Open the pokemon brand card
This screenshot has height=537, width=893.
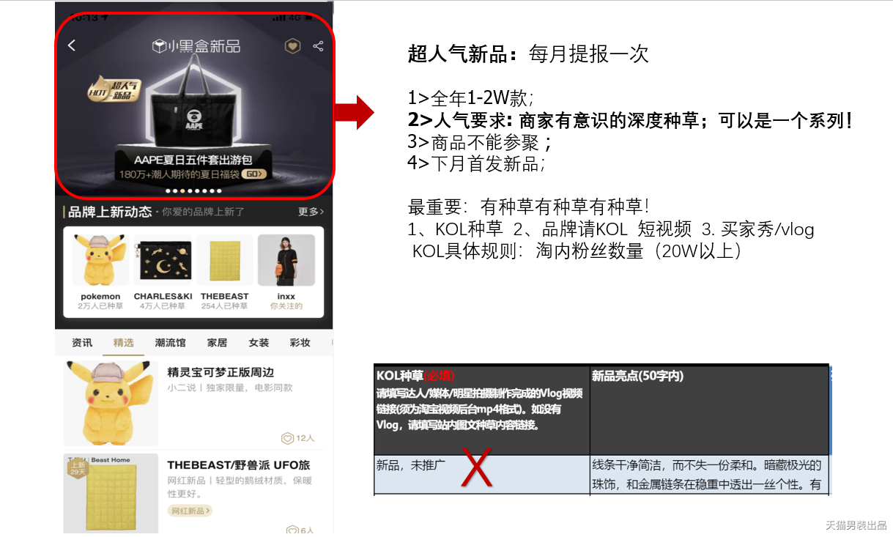coord(101,272)
